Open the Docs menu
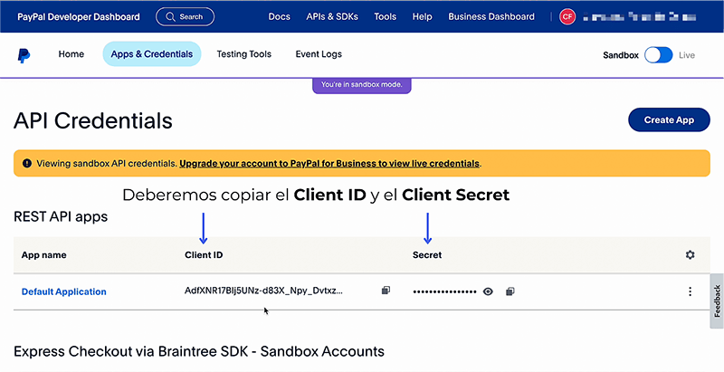The height and width of the screenshot is (372, 724). (x=280, y=16)
